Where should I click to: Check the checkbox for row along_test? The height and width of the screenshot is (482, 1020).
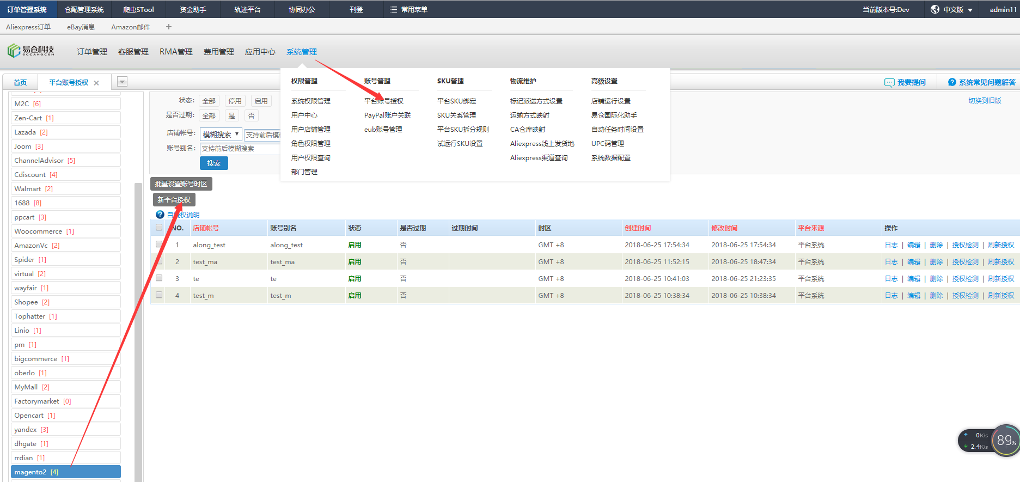coord(159,245)
